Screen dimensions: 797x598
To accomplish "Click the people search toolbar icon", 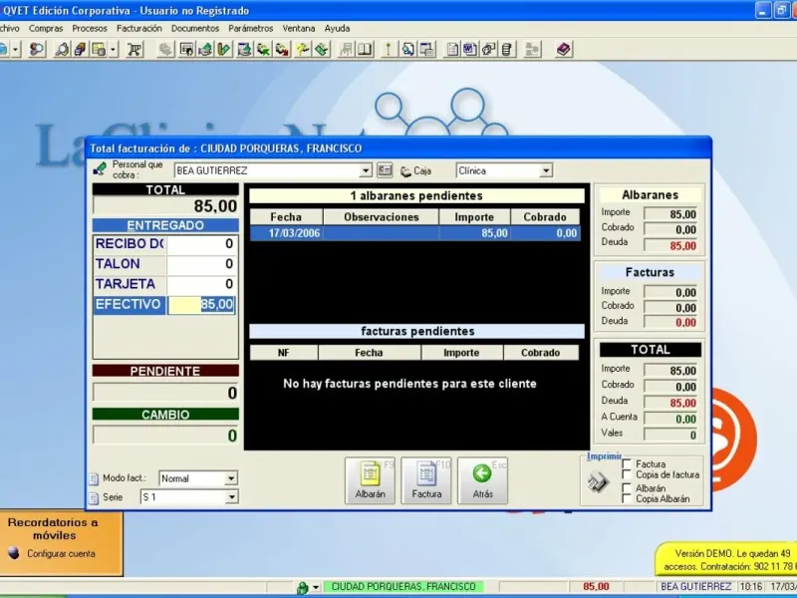I will tap(37, 49).
